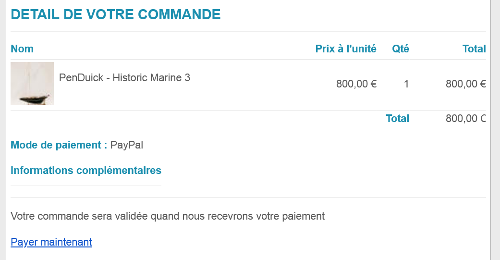500x260 pixels.
Task: Click the quantity value 1
Action: [406, 84]
